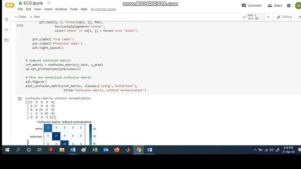Click the comment '# Plot non-normalized confusion matrix'
301x169 pixels.
[x=58, y=77]
